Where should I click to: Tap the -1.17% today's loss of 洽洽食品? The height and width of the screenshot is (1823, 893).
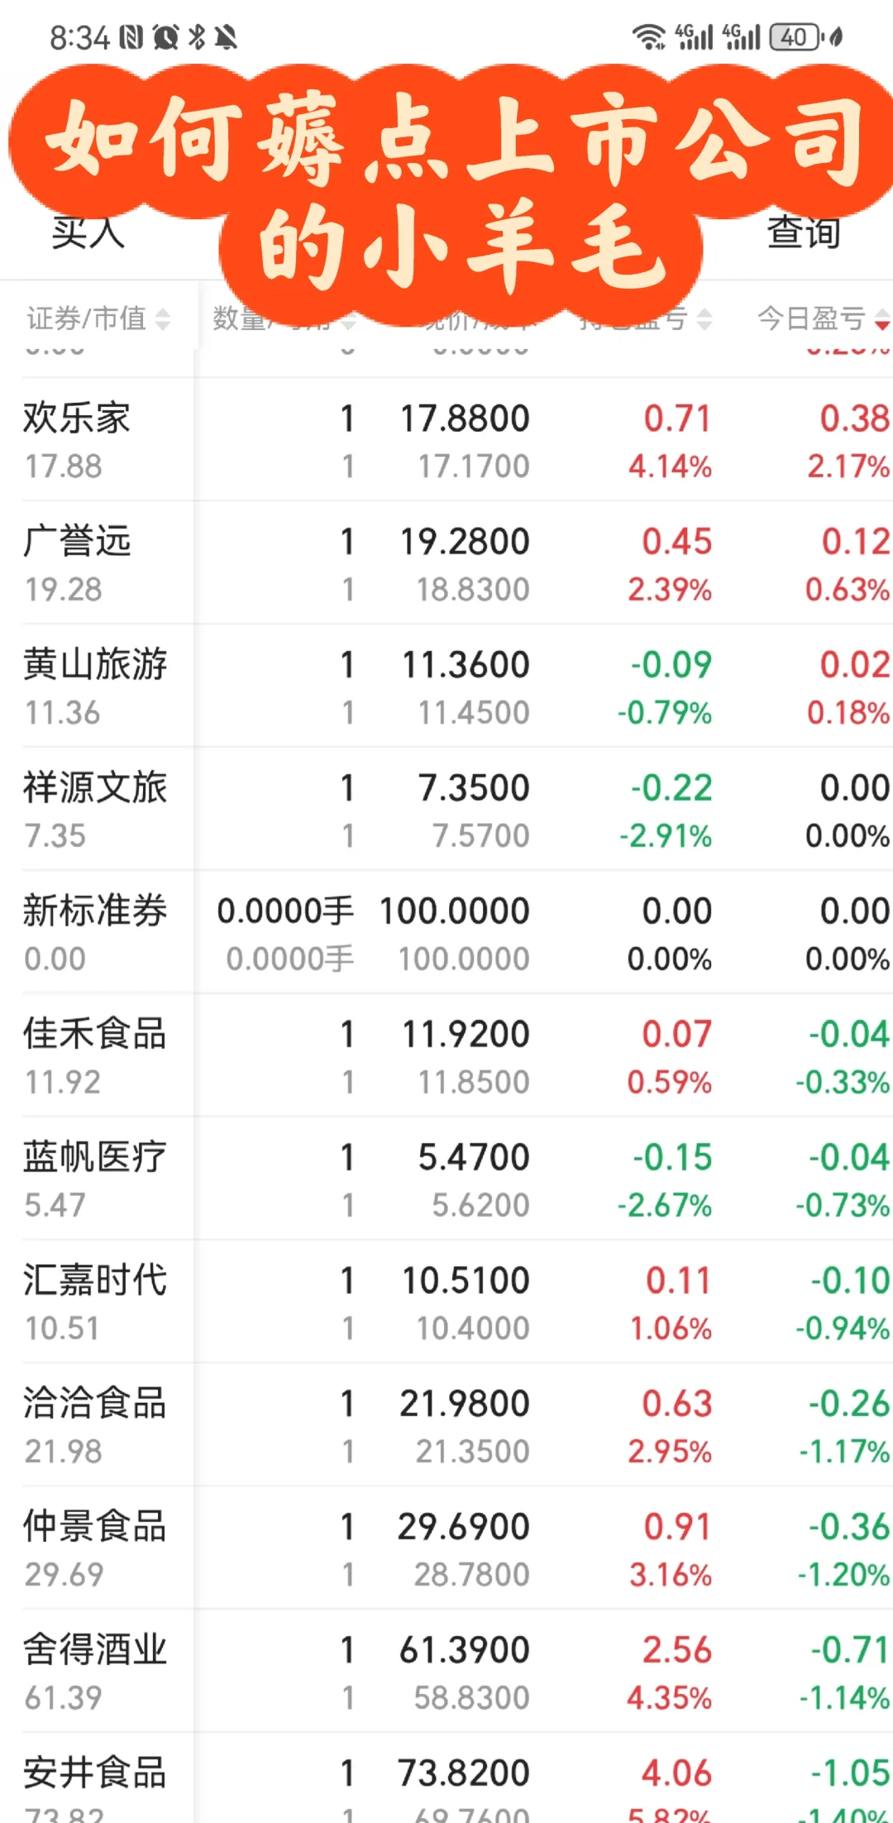point(844,1452)
